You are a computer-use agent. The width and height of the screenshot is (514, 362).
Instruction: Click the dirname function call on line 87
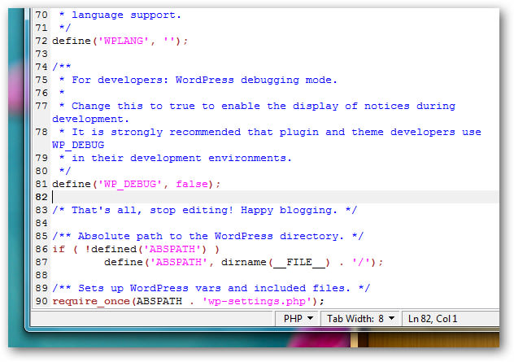[x=234, y=262]
